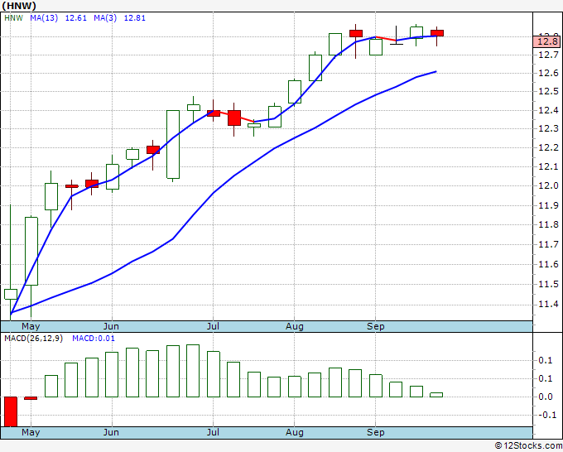Viewport: 563px width, 452px height.
Task: Select the Aug label on MACD panel axis
Action: (x=295, y=432)
